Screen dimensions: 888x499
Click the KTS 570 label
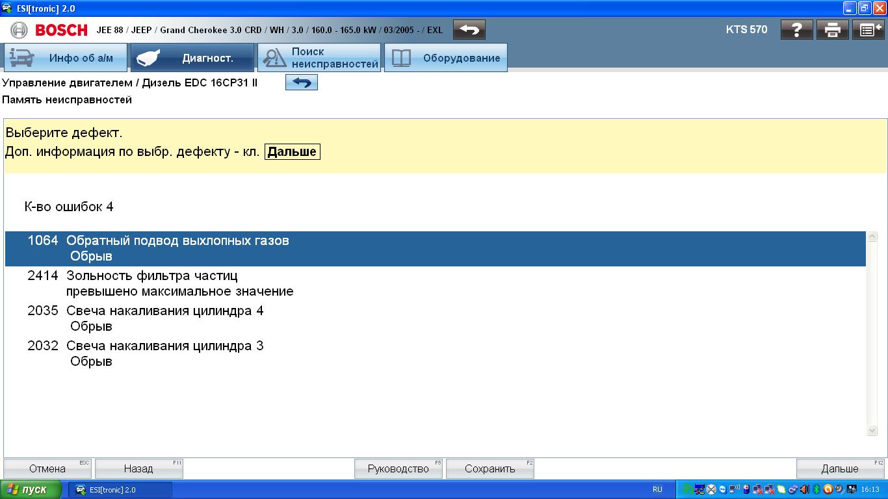coord(746,29)
